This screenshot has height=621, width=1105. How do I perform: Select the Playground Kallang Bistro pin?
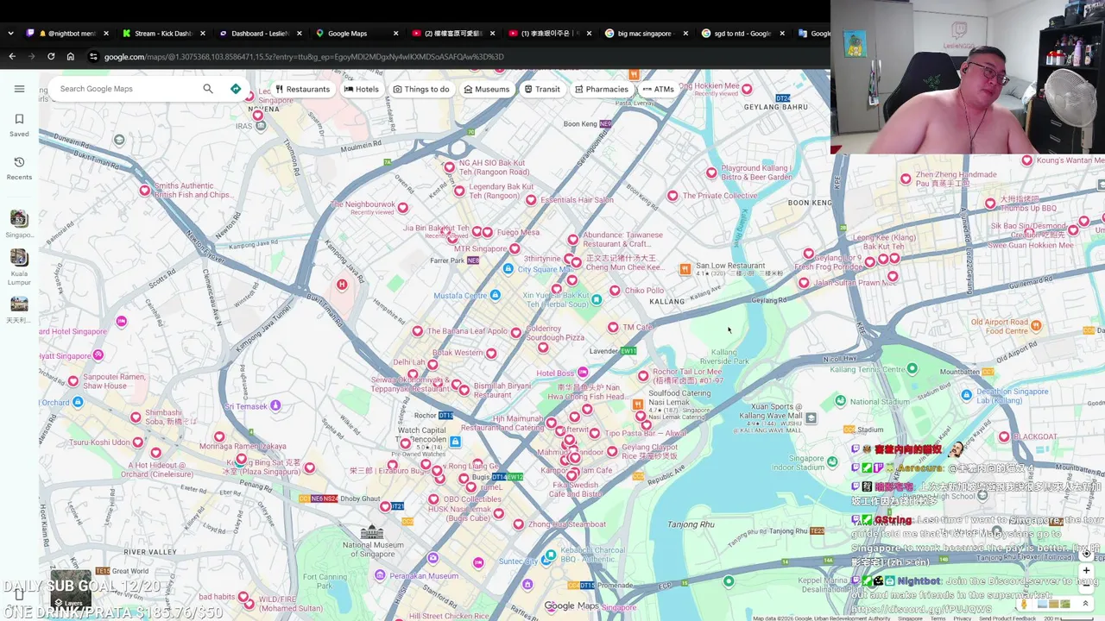(x=711, y=172)
